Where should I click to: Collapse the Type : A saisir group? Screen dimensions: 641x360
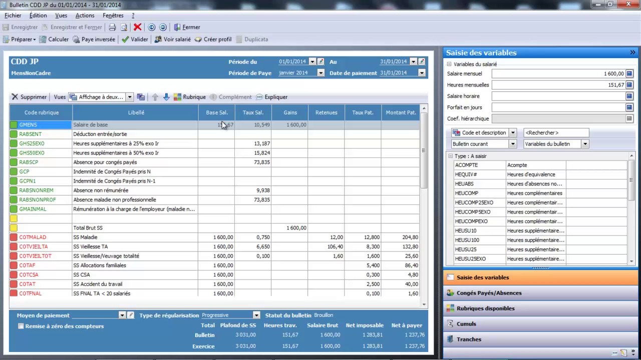pyautogui.click(x=450, y=156)
